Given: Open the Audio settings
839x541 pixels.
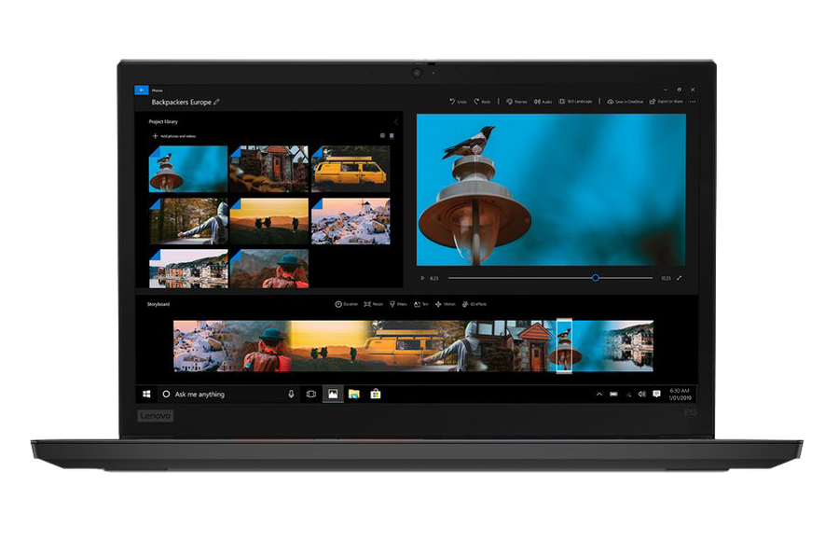Looking at the screenshot, I should [543, 102].
